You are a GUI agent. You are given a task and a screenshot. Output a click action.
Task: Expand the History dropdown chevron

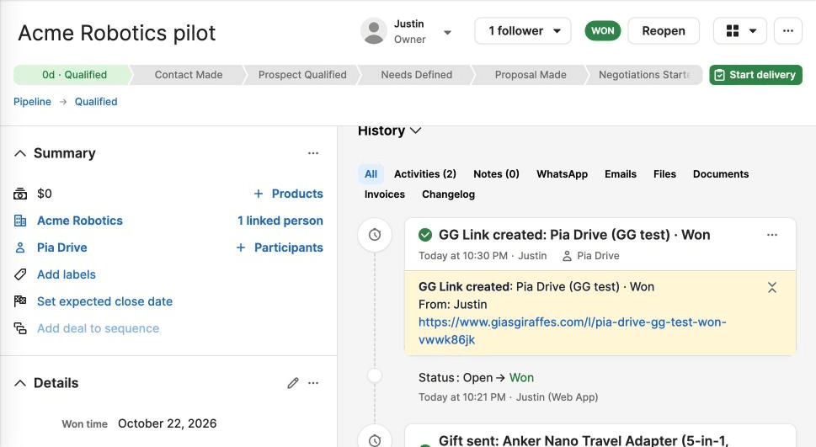(x=415, y=130)
